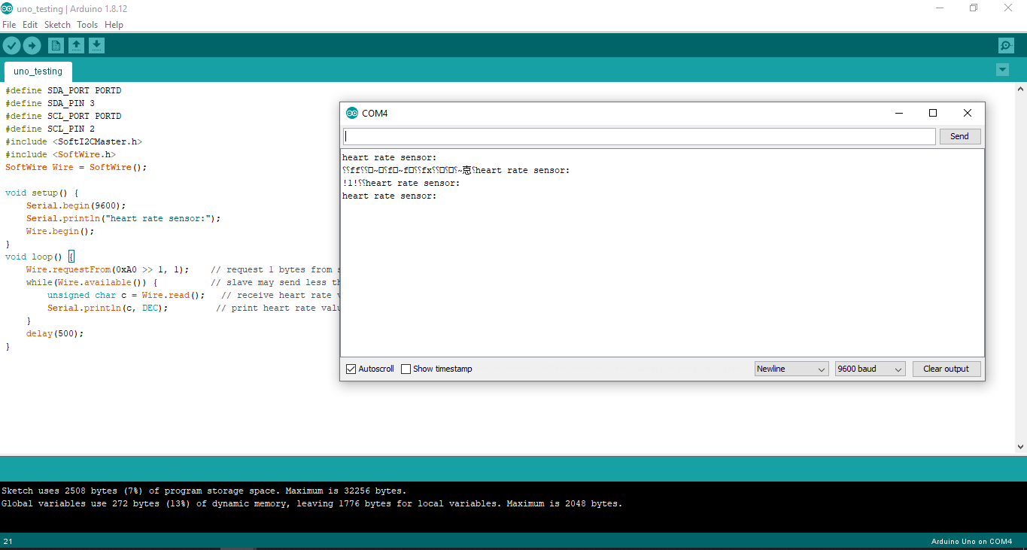The width and height of the screenshot is (1027, 550).
Task: Click 'Arduino Uno on COM4' status text
Action: (971, 542)
